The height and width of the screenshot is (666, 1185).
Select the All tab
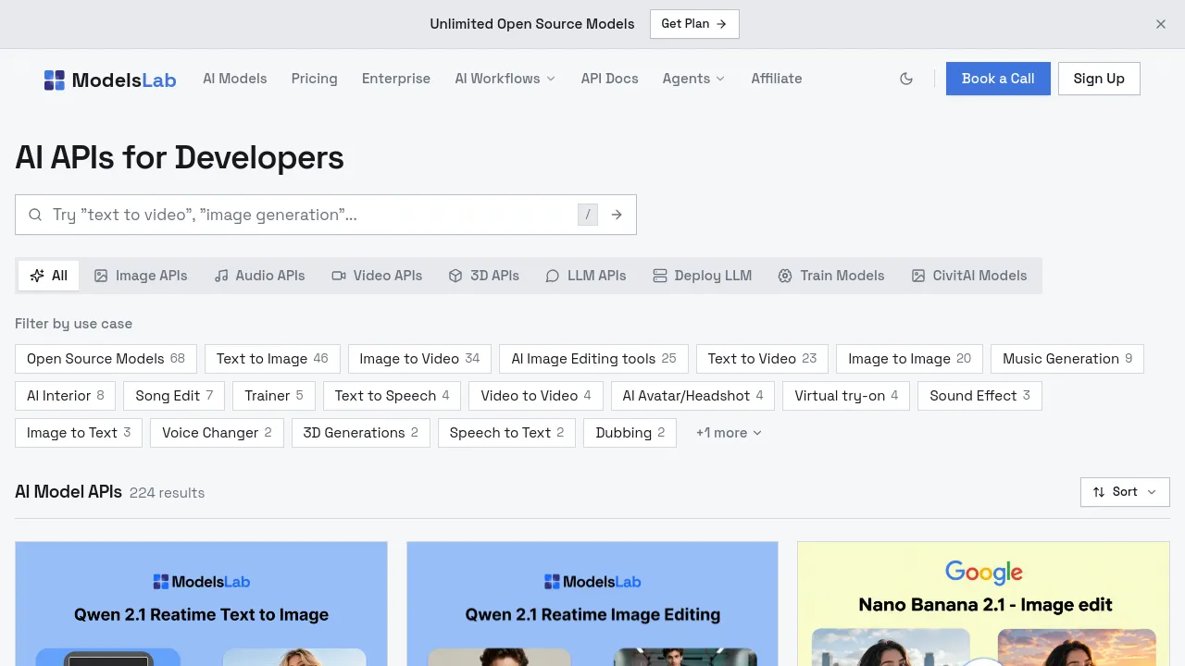49,276
